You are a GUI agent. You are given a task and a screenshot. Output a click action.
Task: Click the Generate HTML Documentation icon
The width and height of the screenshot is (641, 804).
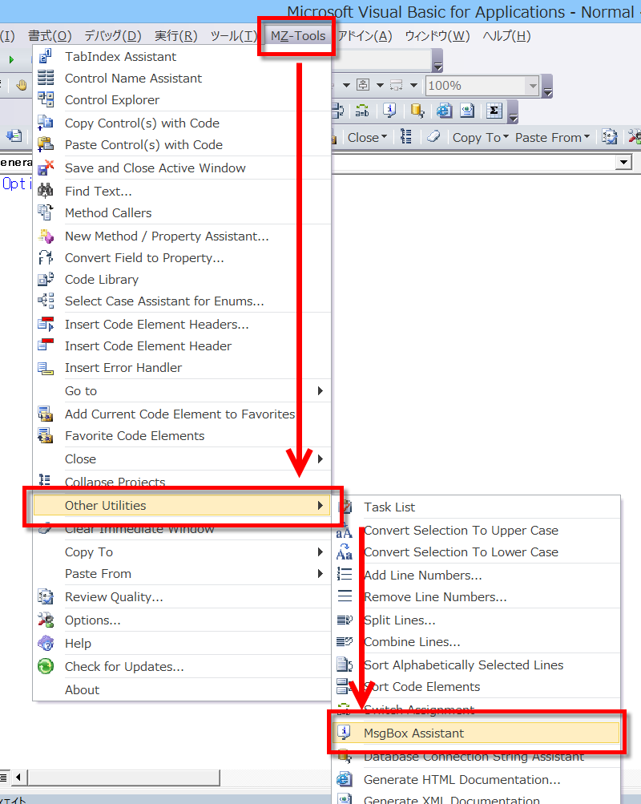click(x=345, y=779)
